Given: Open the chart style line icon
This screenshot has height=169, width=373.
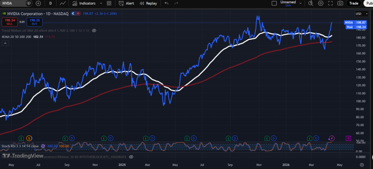Looking at the screenshot, I should coord(63,3).
